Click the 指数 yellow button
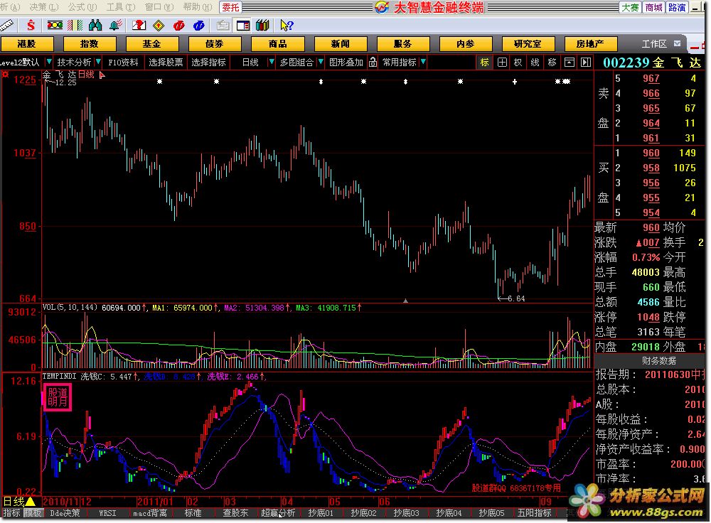Viewport: 711px width, 523px height. coord(90,44)
